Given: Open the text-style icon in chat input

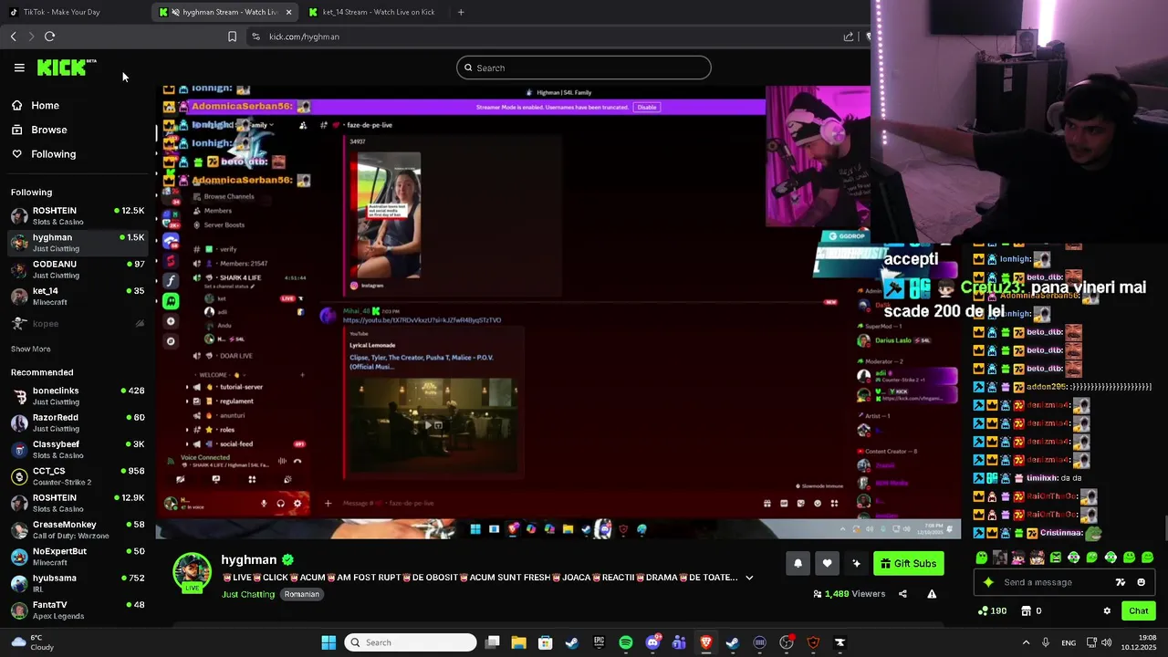Looking at the screenshot, I should pos(1121,582).
